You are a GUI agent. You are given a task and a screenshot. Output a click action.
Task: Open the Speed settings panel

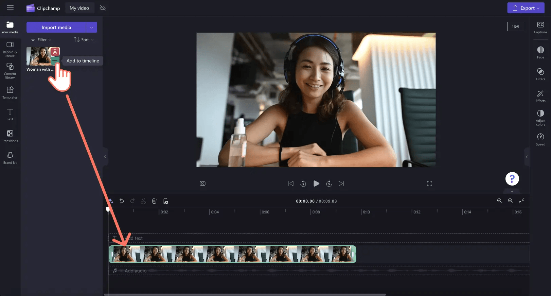pyautogui.click(x=540, y=139)
